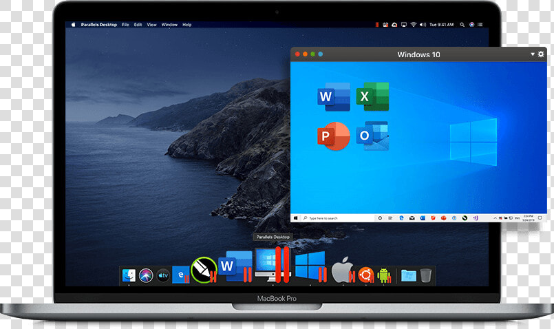Open Siri from the menu bar
The width and height of the screenshot is (554, 329).
click(x=471, y=25)
